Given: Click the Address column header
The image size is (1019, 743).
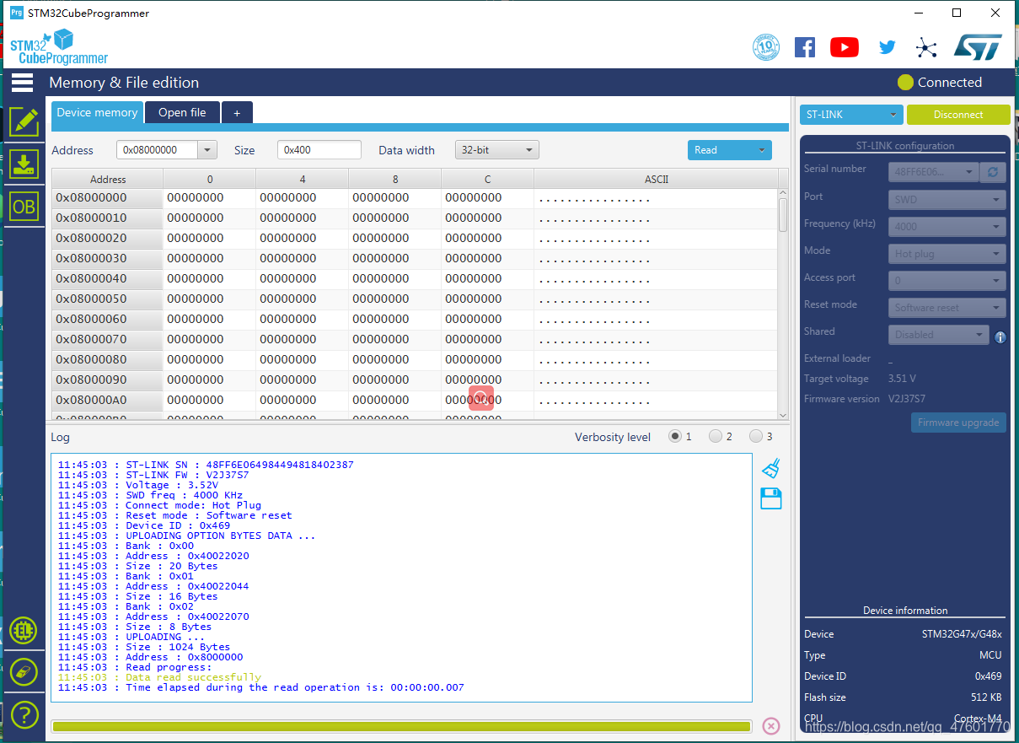Looking at the screenshot, I should (108, 179).
